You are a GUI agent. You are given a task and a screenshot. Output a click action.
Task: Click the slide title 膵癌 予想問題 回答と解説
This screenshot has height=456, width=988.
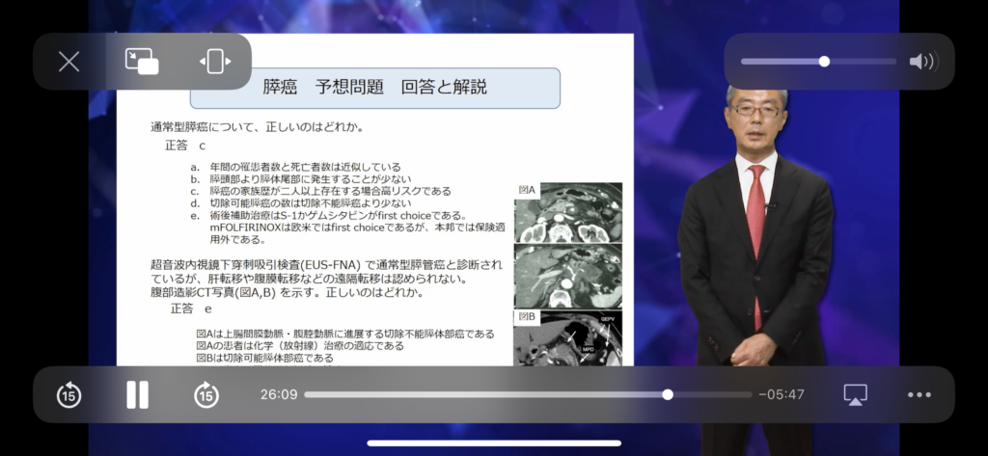(374, 88)
